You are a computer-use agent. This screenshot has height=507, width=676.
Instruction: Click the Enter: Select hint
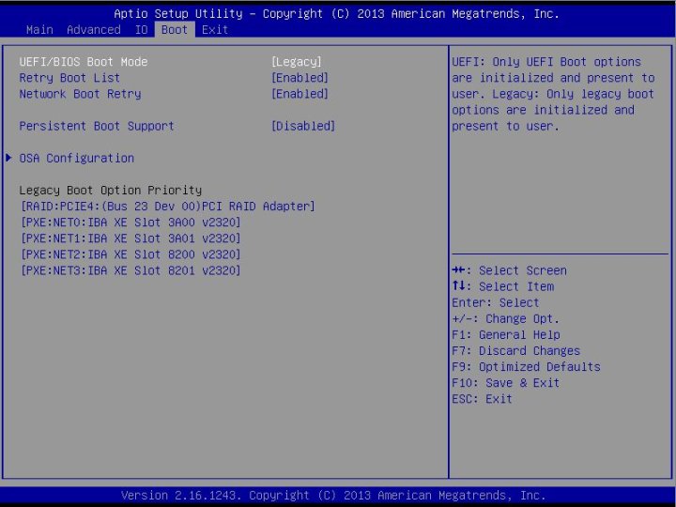tap(496, 302)
